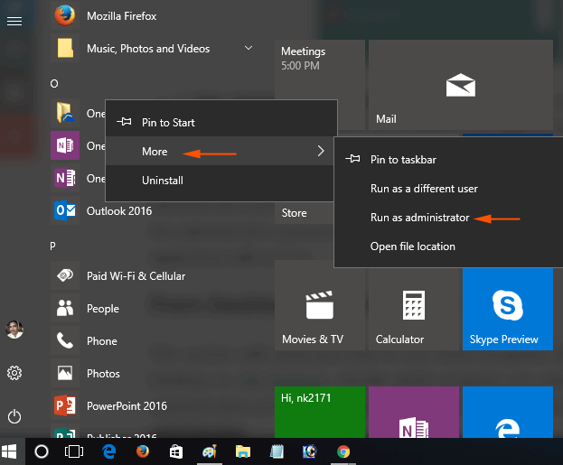The image size is (563, 465).
Task: Choose Run as a different user
Action: (x=448, y=189)
